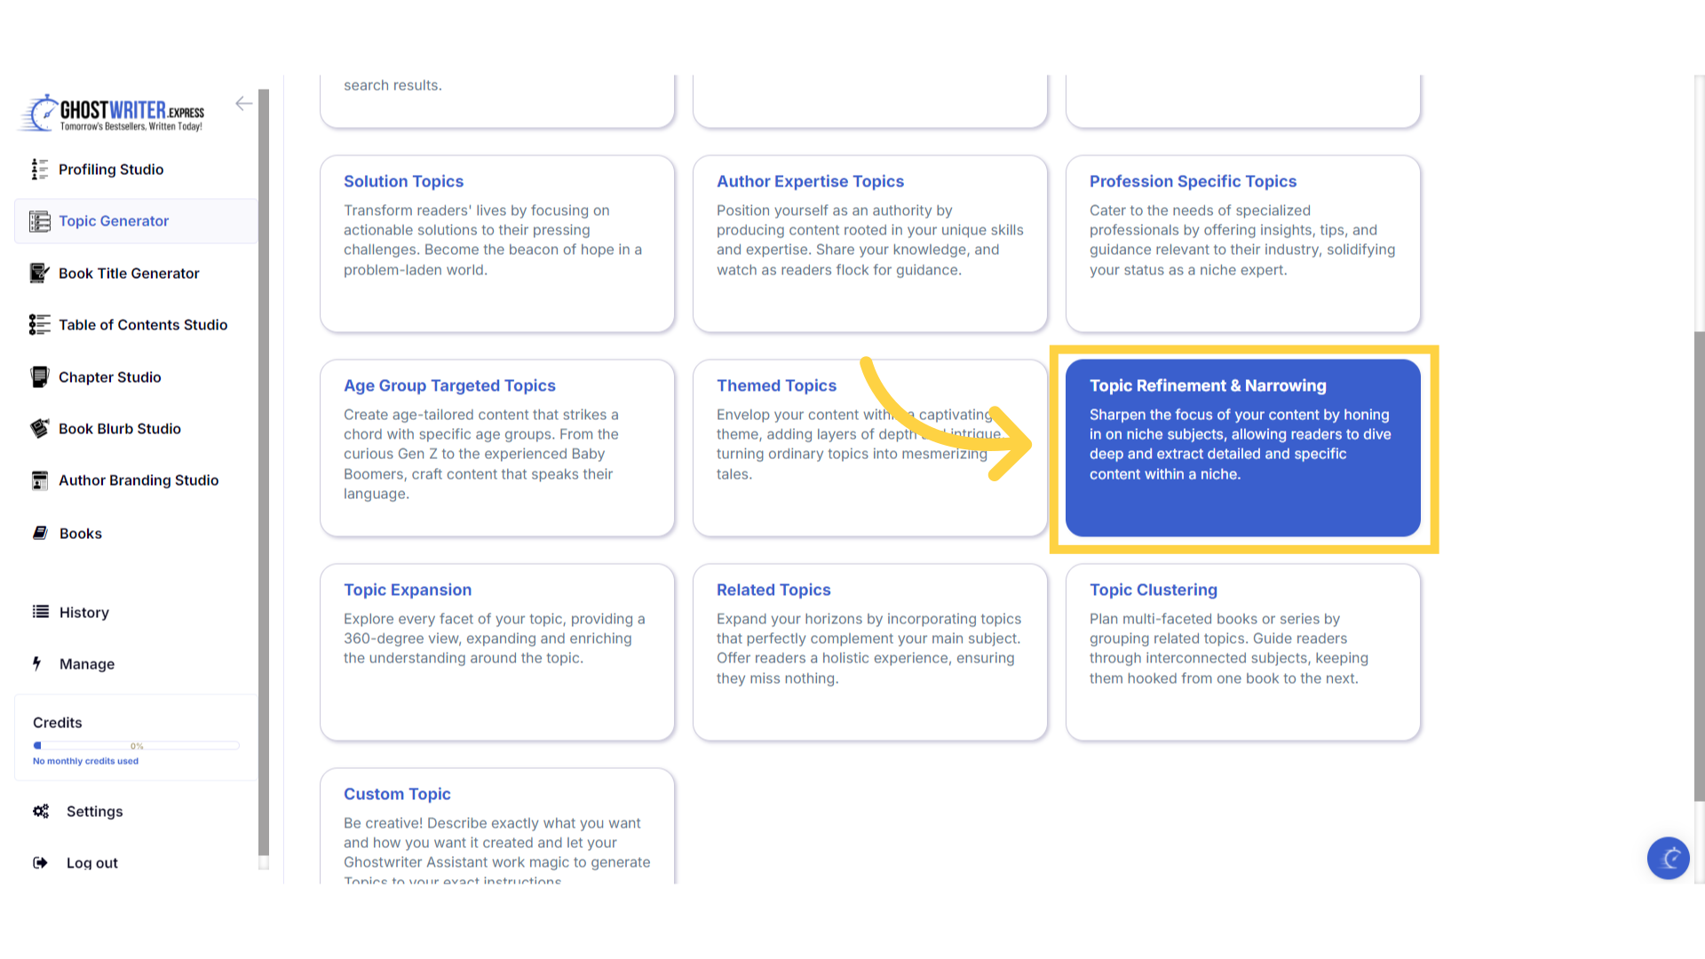Click the Profiling Studio sidebar icon

tap(39, 170)
